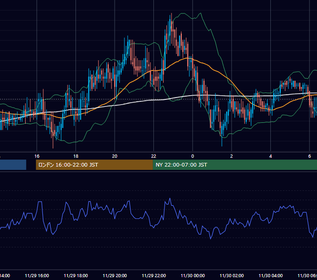
Task: Click hour label 4 on price chart axis
Action: (270, 156)
